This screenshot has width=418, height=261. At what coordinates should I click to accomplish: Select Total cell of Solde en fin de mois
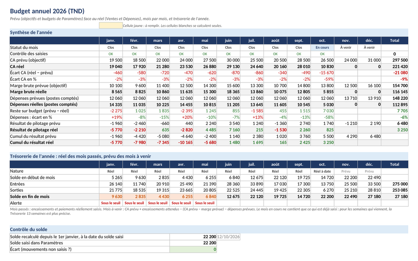click(394, 196)
